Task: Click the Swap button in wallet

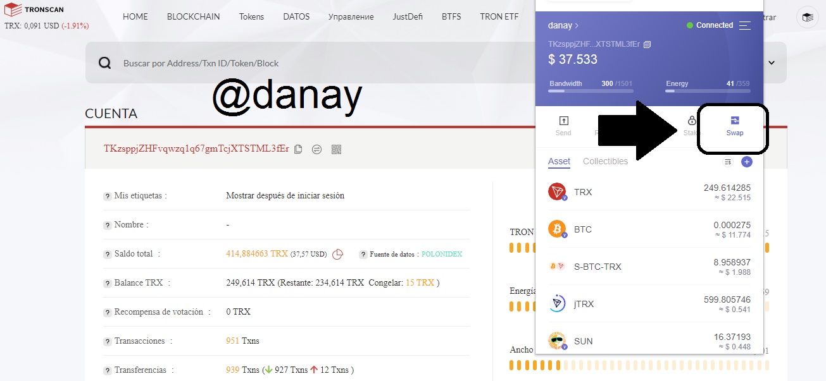Action: 734,126
